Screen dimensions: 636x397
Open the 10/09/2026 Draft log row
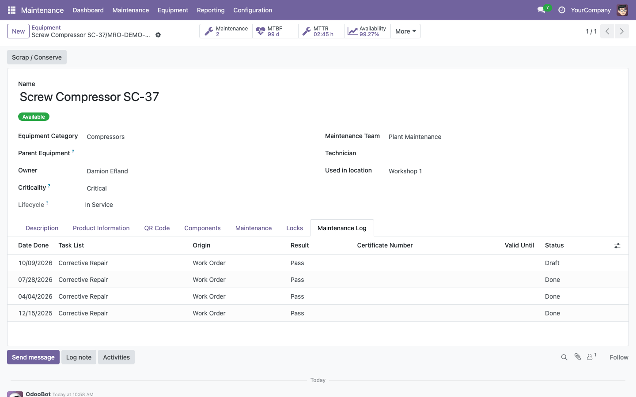[x=318, y=263]
